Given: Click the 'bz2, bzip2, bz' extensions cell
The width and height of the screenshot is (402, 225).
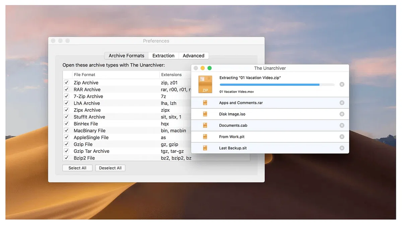Looking at the screenshot, I should tap(176, 158).
